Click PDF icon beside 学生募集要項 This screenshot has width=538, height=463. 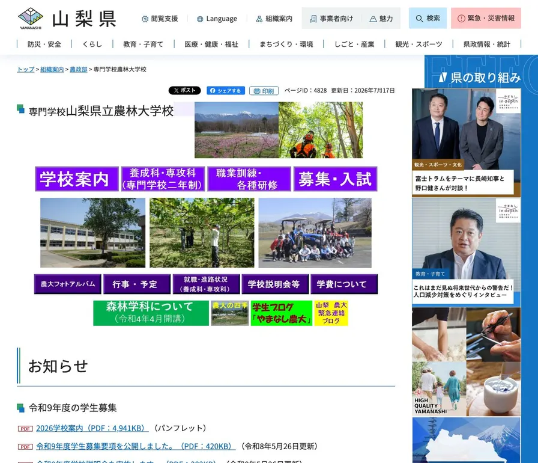(25, 447)
